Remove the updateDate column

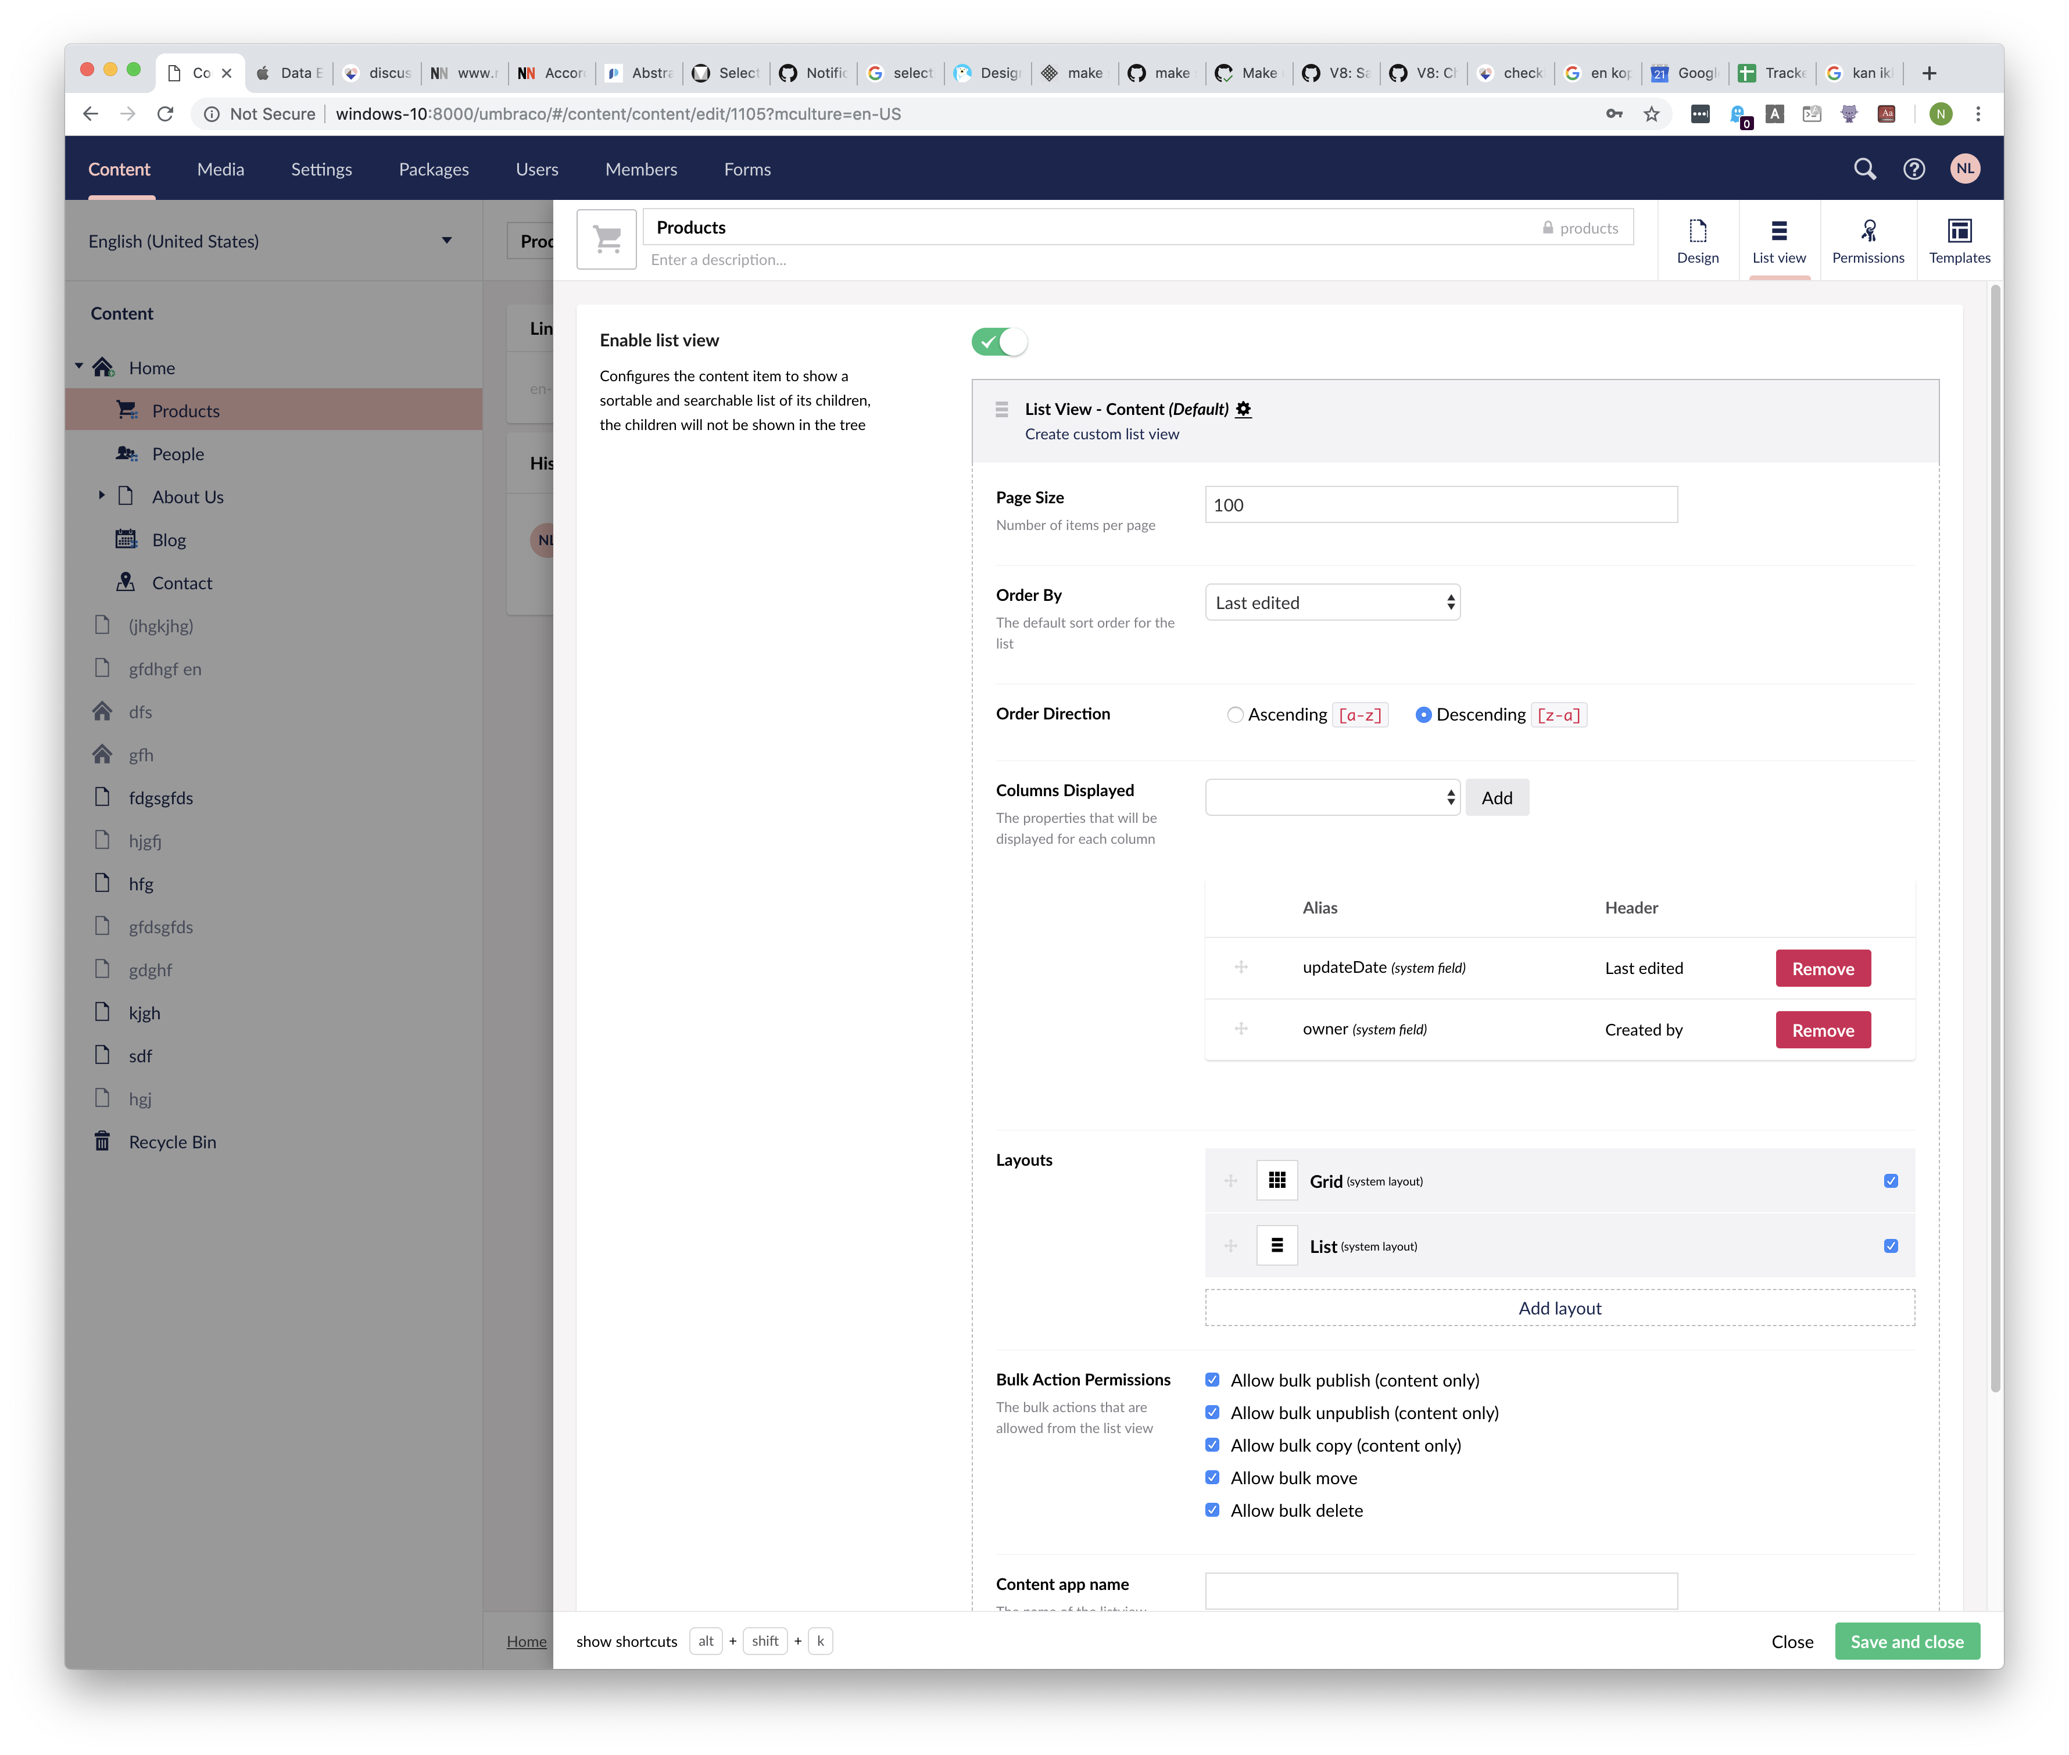[1823, 968]
